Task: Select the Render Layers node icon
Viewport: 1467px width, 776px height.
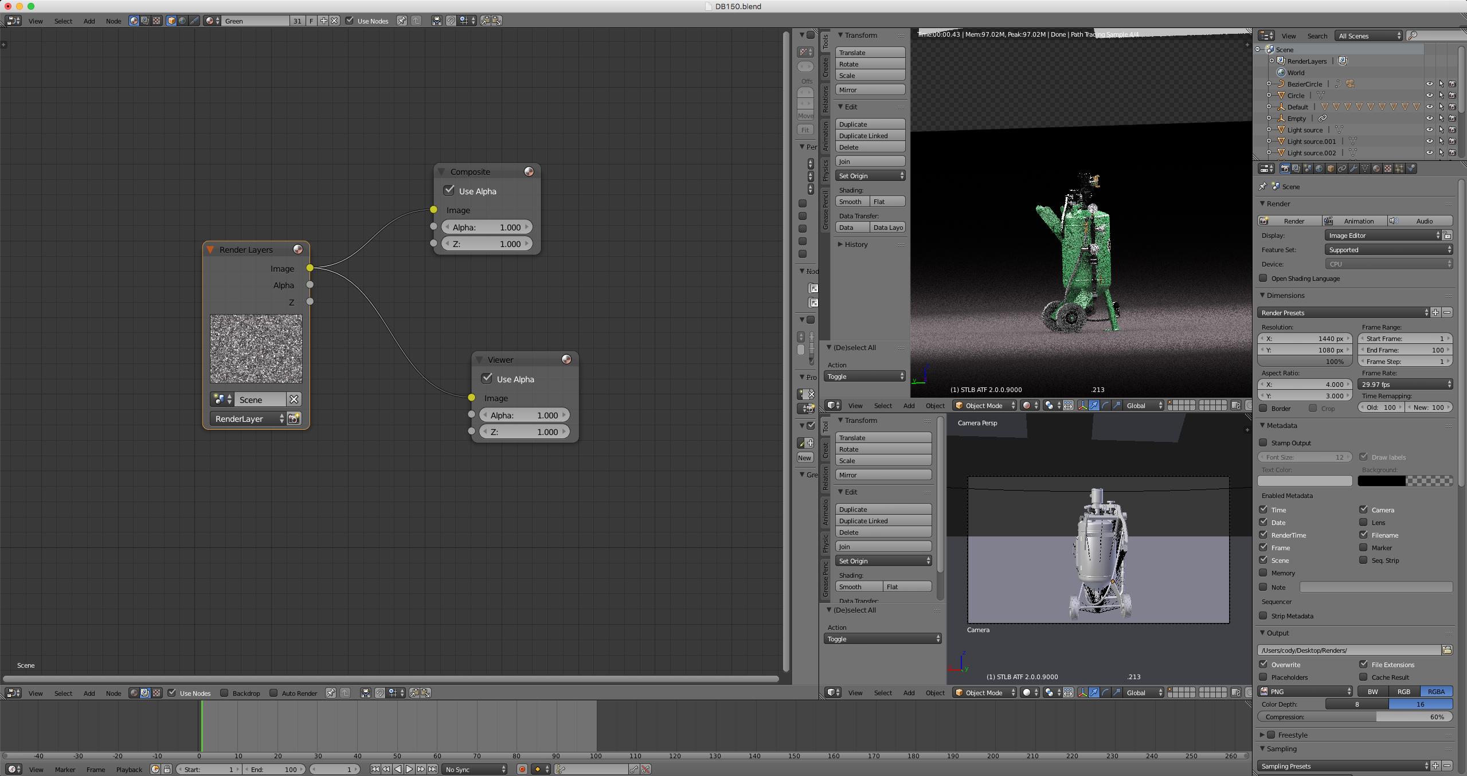Action: click(298, 249)
